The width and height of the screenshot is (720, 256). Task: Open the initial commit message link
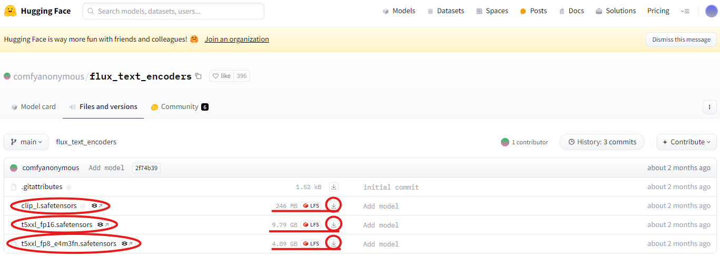click(391, 188)
